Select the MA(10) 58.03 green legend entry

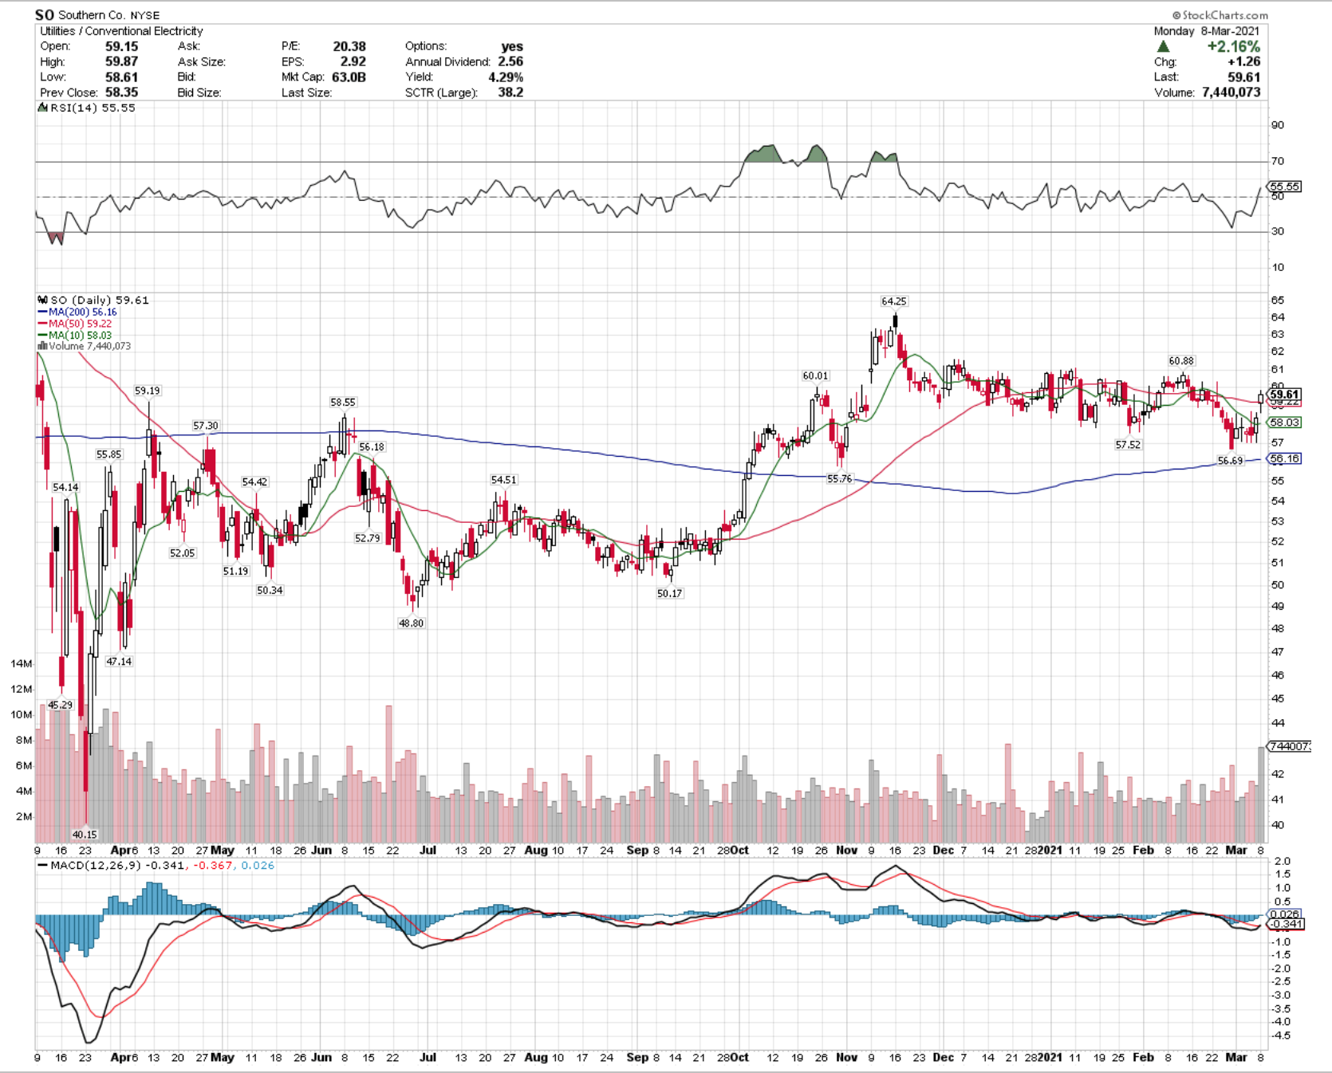(75, 336)
